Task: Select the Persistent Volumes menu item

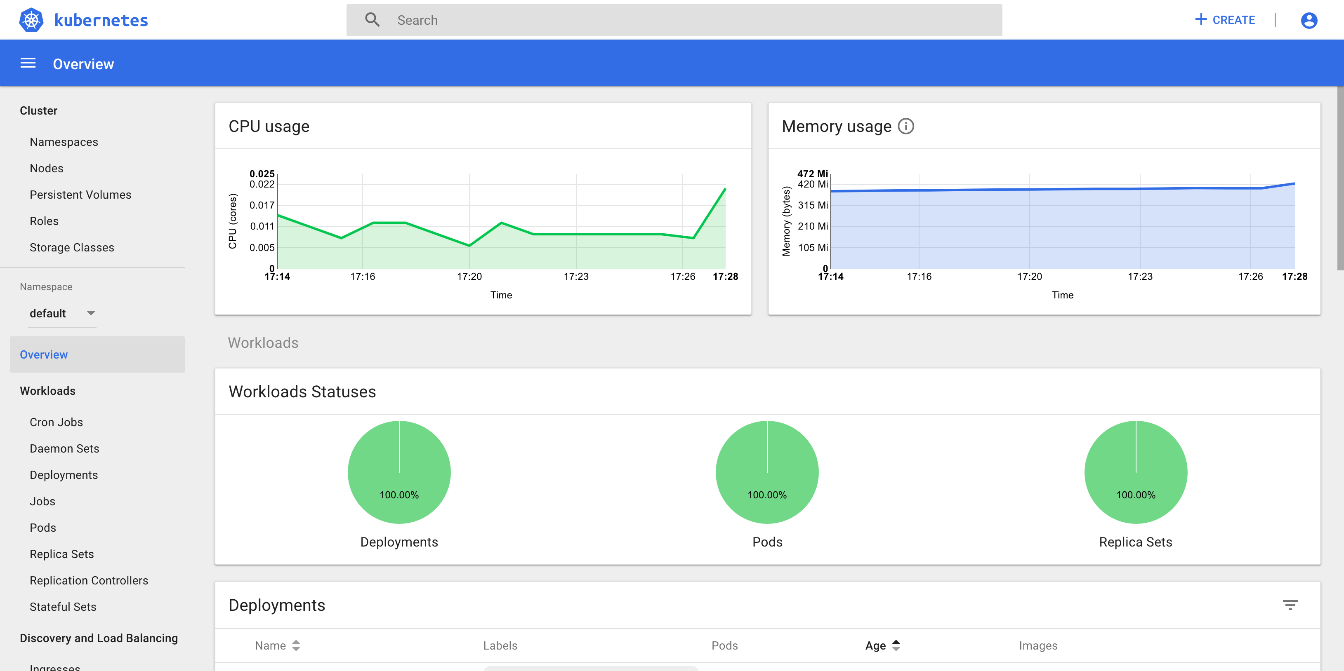Action: (x=80, y=194)
